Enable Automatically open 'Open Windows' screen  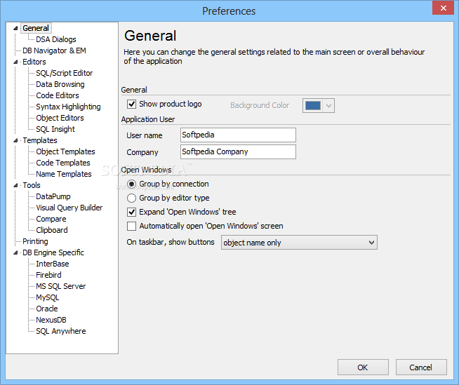(131, 226)
